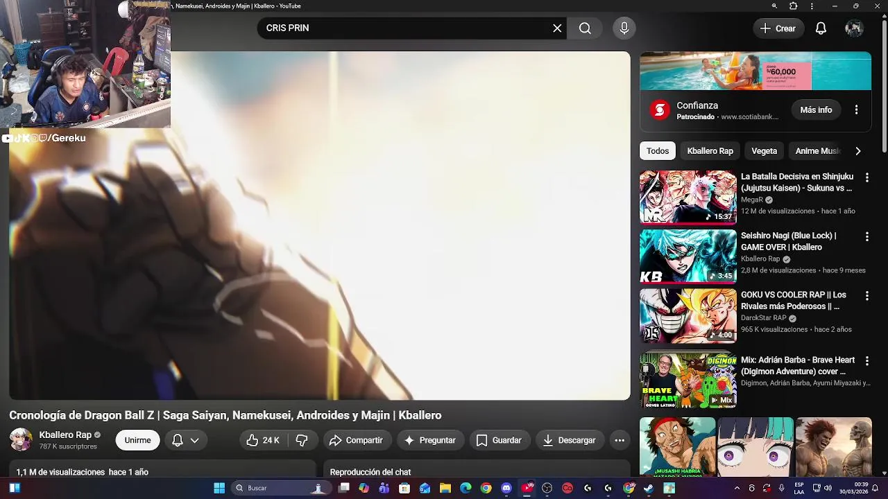Show more filter chips with the right arrow

click(858, 151)
